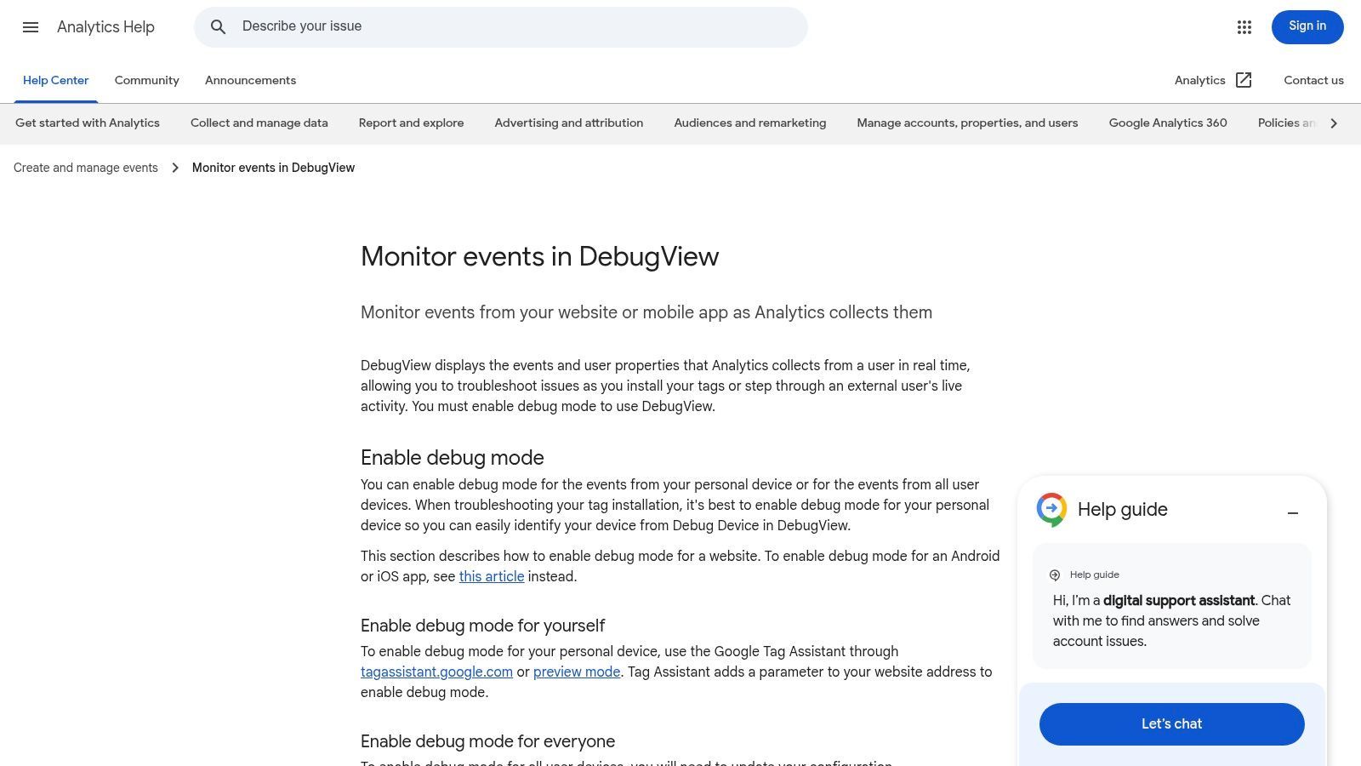Click the Help guide Google logo

click(x=1051, y=510)
